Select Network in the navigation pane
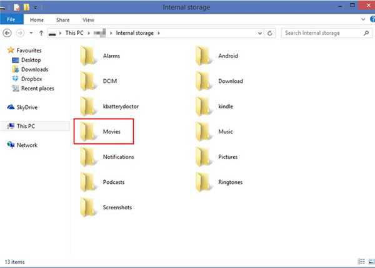The height and width of the screenshot is (268, 375). [x=22, y=145]
